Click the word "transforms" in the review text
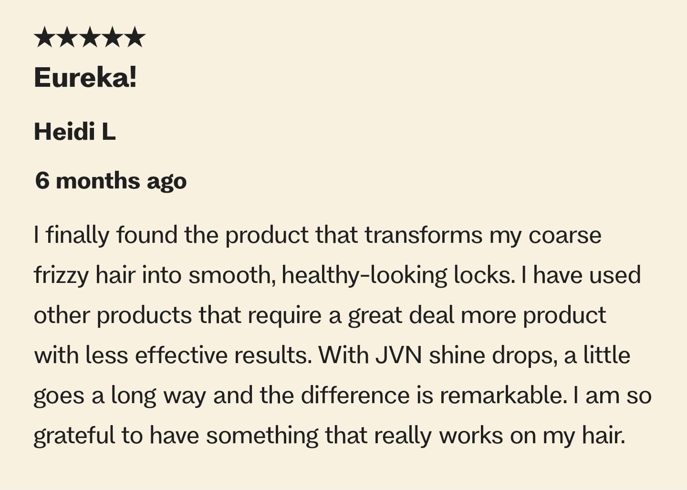 424,235
